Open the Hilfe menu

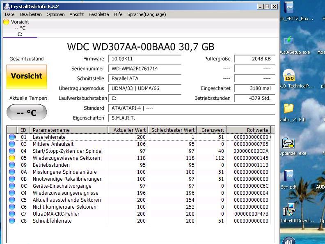pyautogui.click(x=118, y=14)
